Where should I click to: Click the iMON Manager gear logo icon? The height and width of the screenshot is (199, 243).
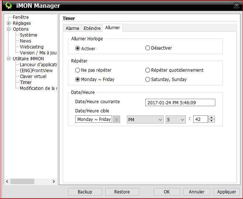point(8,6)
